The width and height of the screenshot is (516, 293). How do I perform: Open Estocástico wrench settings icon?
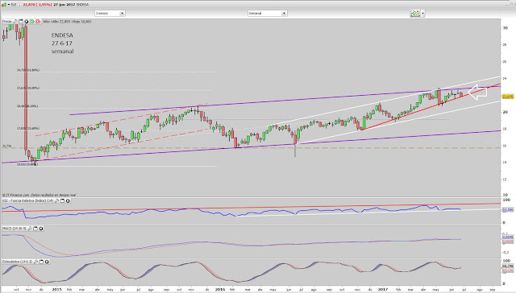tap(35, 262)
